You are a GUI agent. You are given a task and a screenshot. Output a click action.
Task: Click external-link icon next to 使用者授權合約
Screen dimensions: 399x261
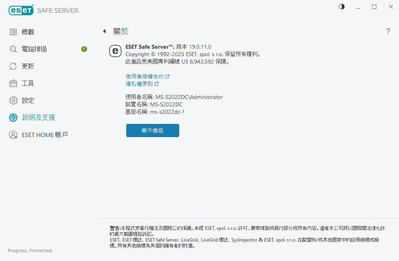pyautogui.click(x=167, y=76)
